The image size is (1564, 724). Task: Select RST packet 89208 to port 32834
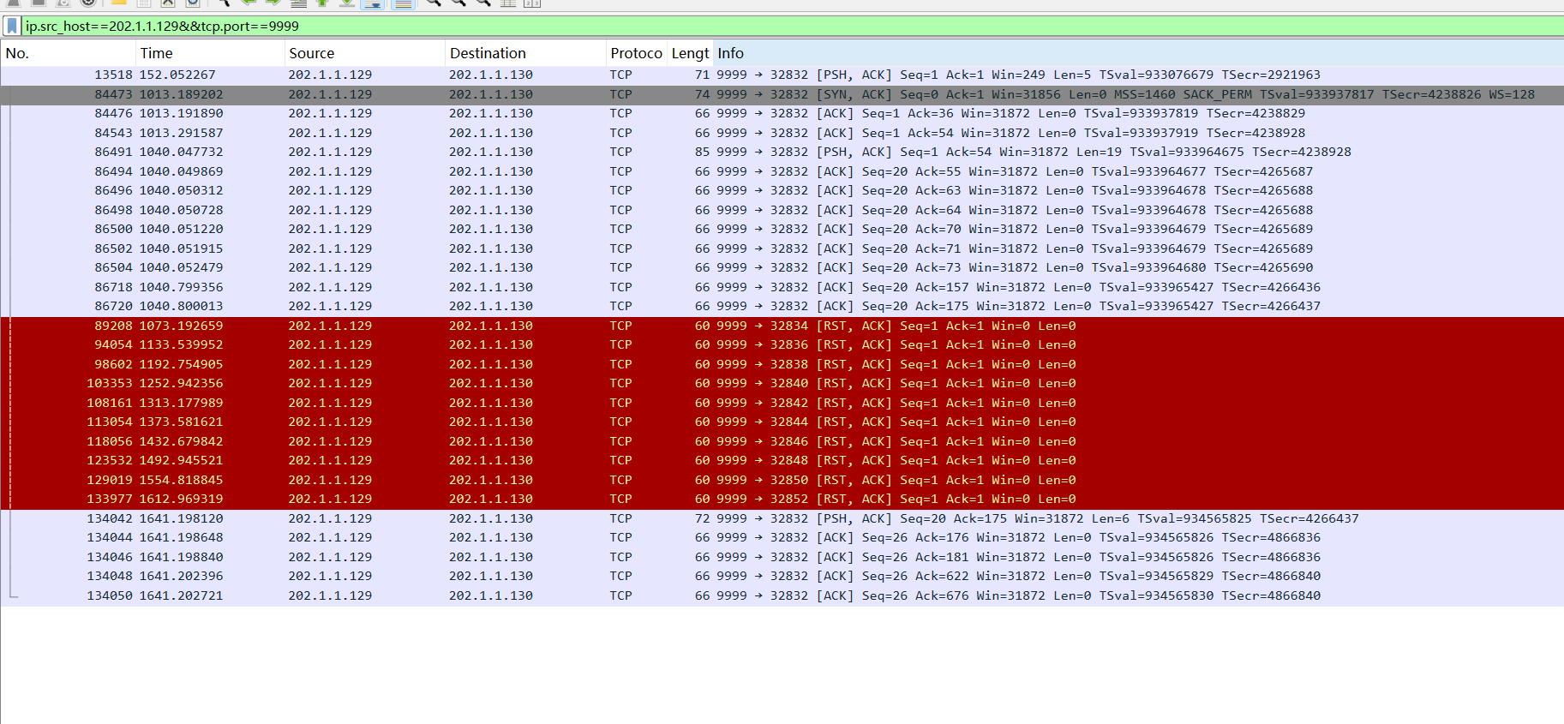(782, 326)
